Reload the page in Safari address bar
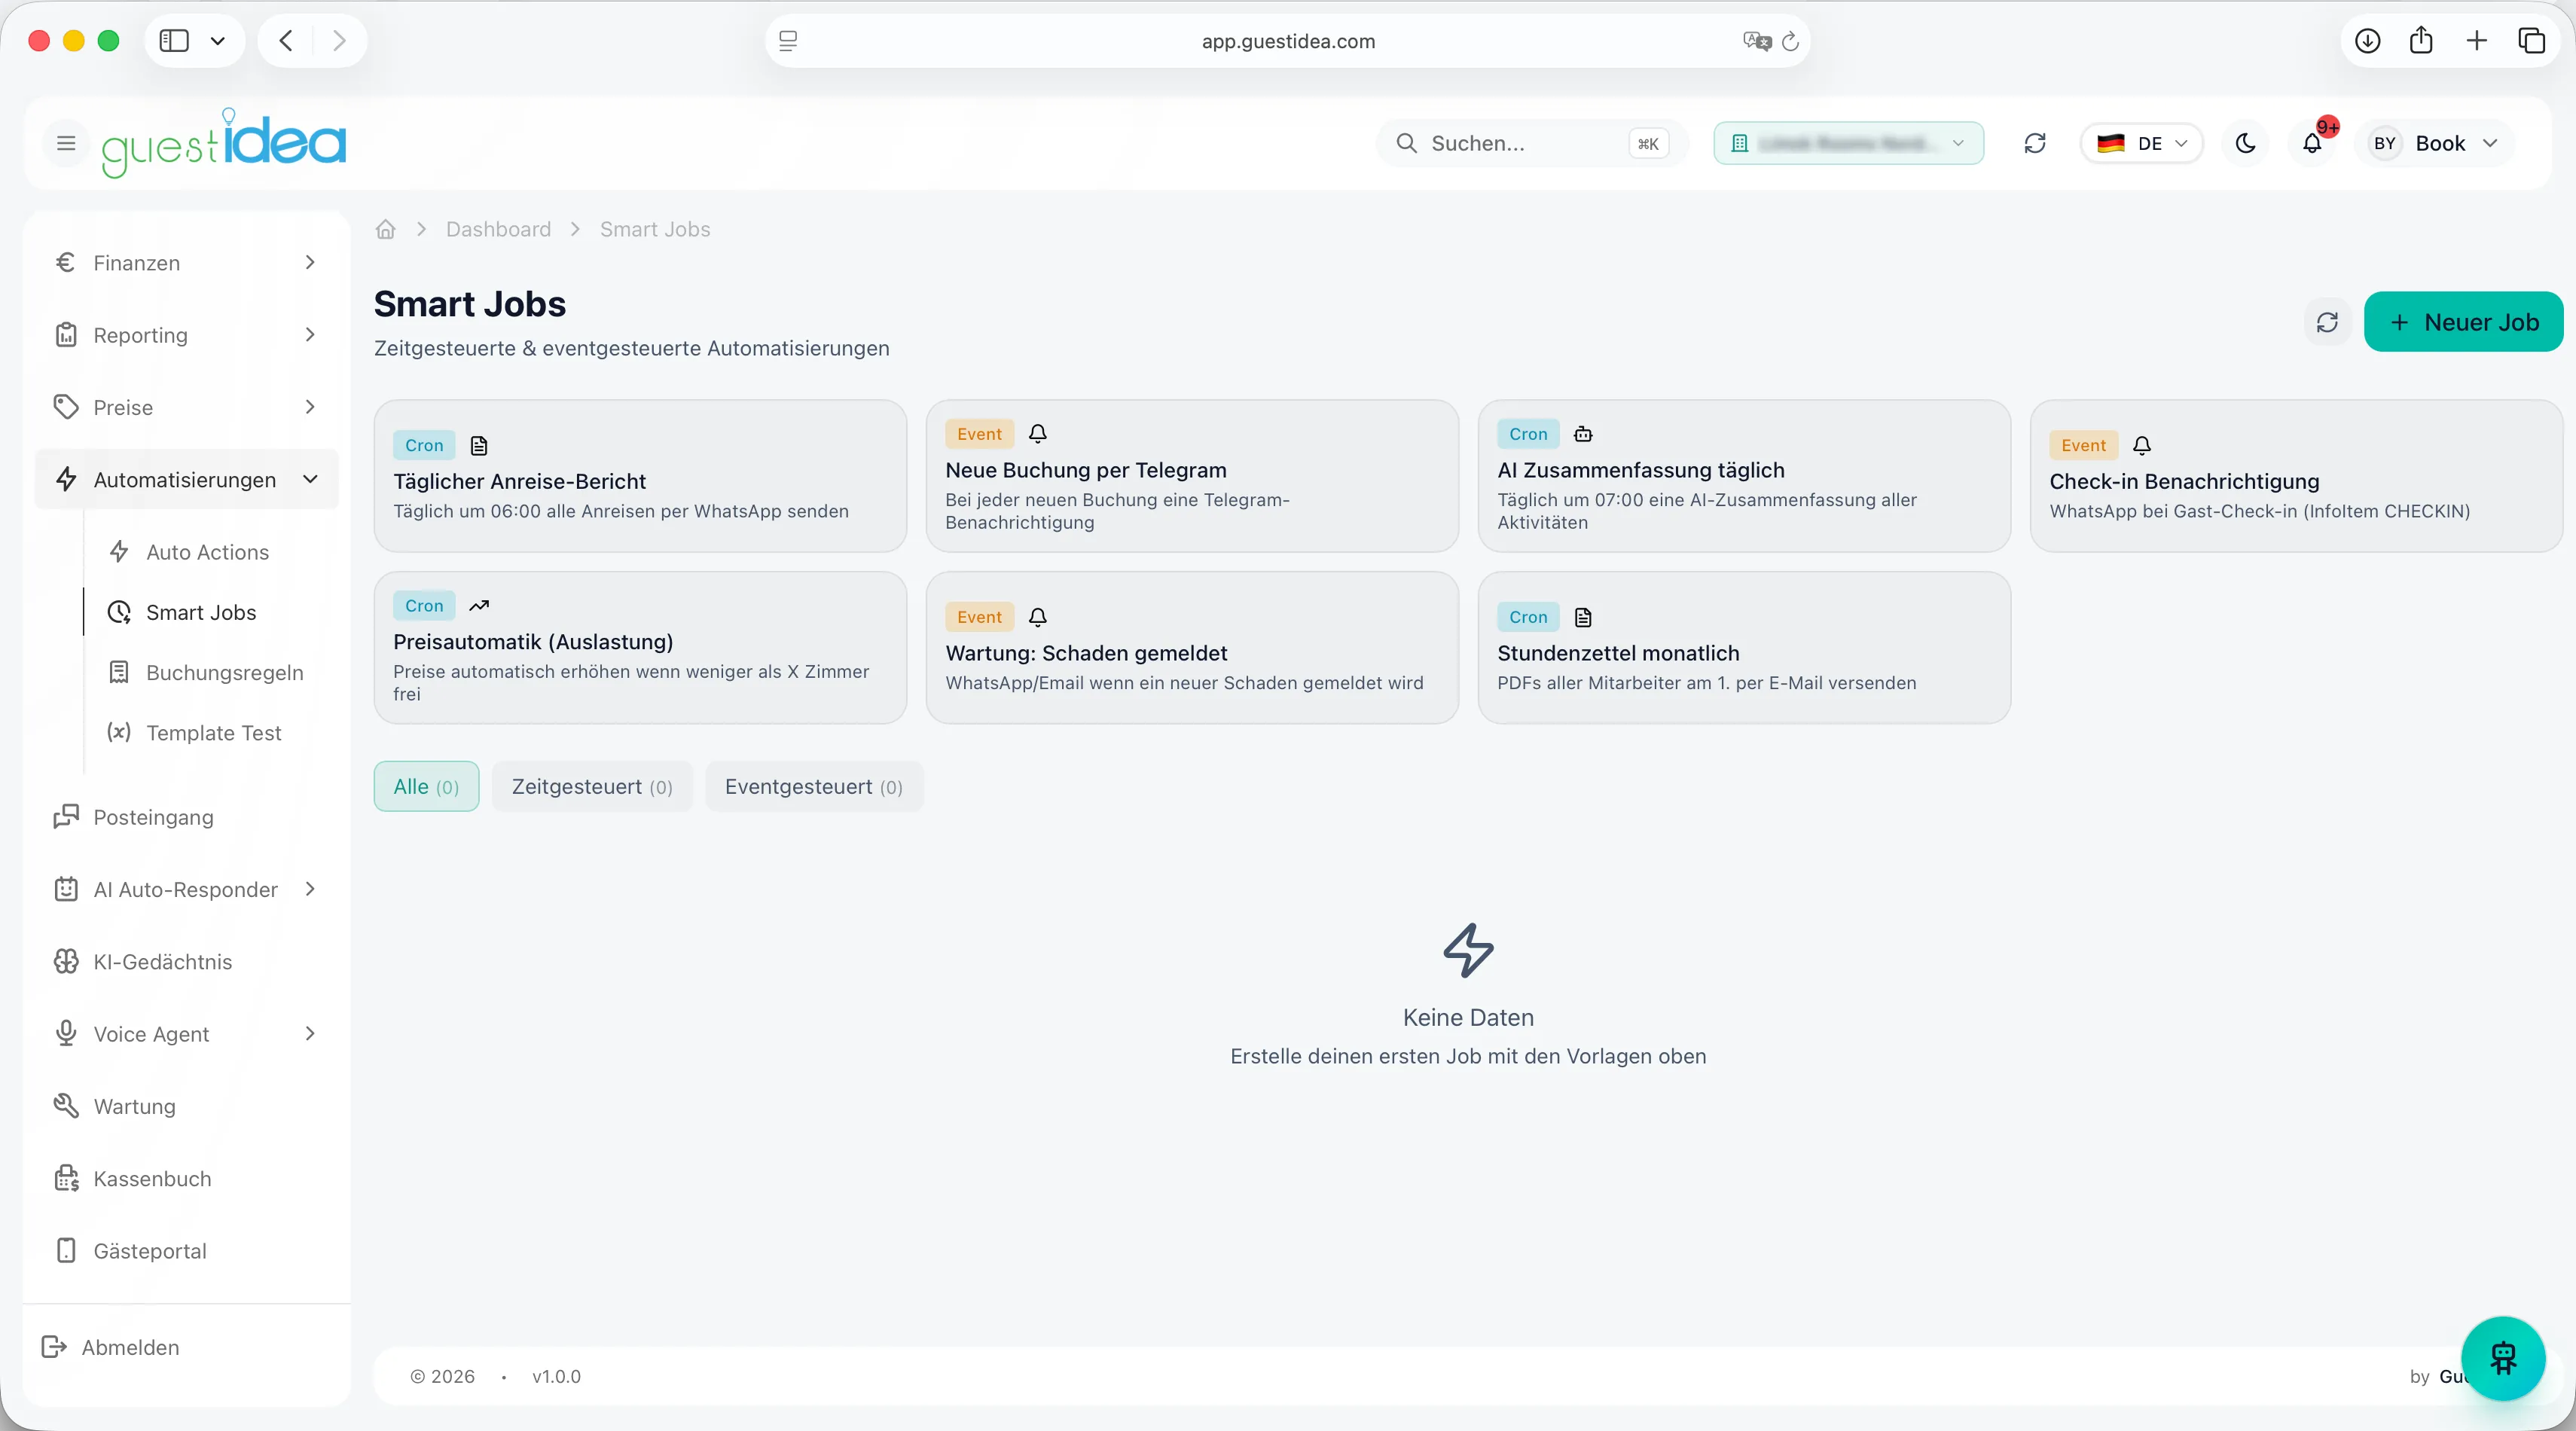Image resolution: width=2576 pixels, height=1431 pixels. (1790, 41)
